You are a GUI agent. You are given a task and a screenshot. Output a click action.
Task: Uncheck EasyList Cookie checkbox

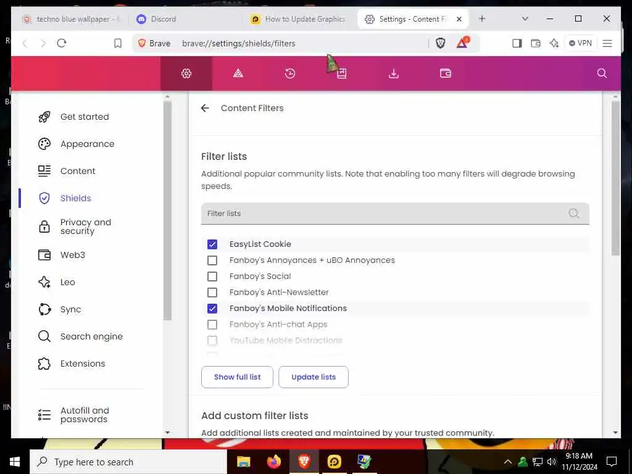click(212, 244)
